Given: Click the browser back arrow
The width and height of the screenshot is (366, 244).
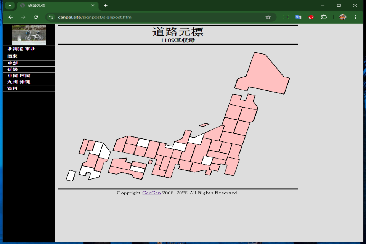Looking at the screenshot, I should [x=11, y=17].
